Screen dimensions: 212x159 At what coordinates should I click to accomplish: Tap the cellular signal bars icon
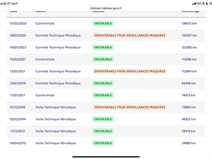click(194, 3)
